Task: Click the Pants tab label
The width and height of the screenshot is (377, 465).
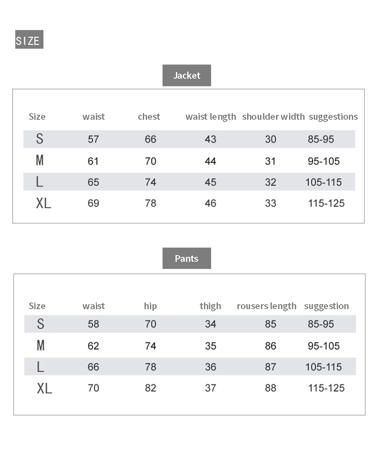Action: pos(186,258)
